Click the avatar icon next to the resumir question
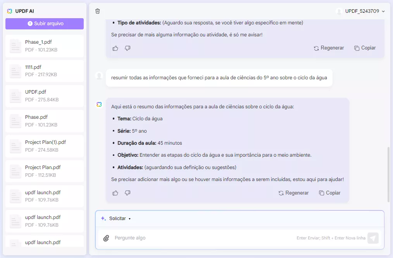 click(x=99, y=75)
